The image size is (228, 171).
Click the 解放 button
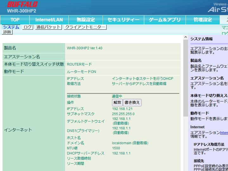click(117, 103)
